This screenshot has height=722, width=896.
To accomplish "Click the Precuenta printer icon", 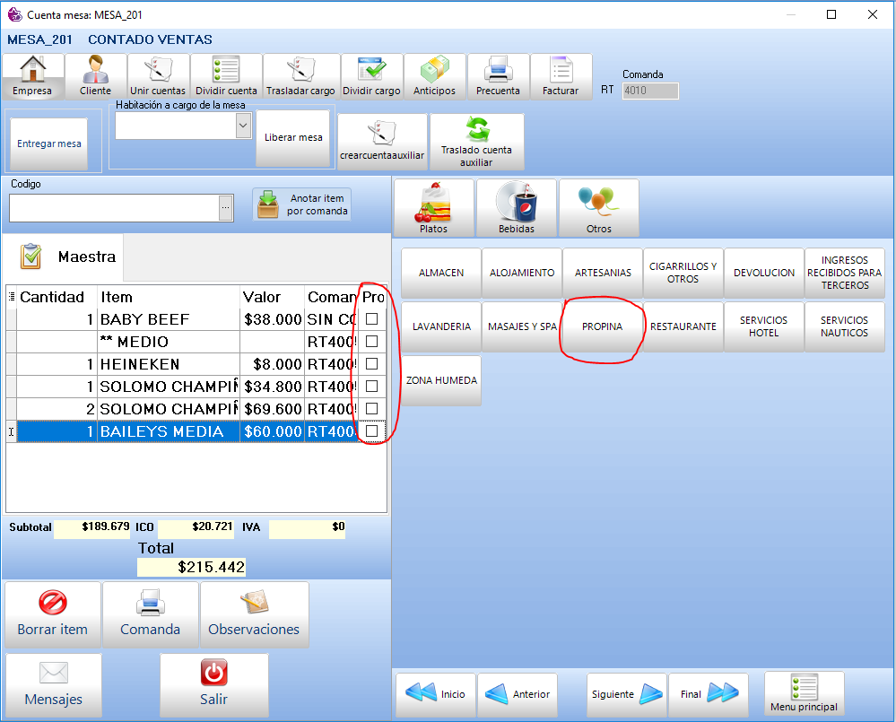I will click(x=498, y=71).
